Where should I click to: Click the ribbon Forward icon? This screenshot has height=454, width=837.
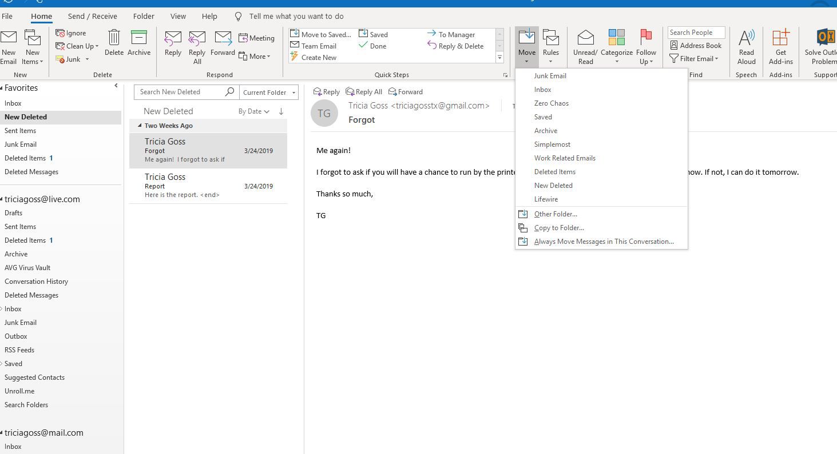[x=223, y=38]
